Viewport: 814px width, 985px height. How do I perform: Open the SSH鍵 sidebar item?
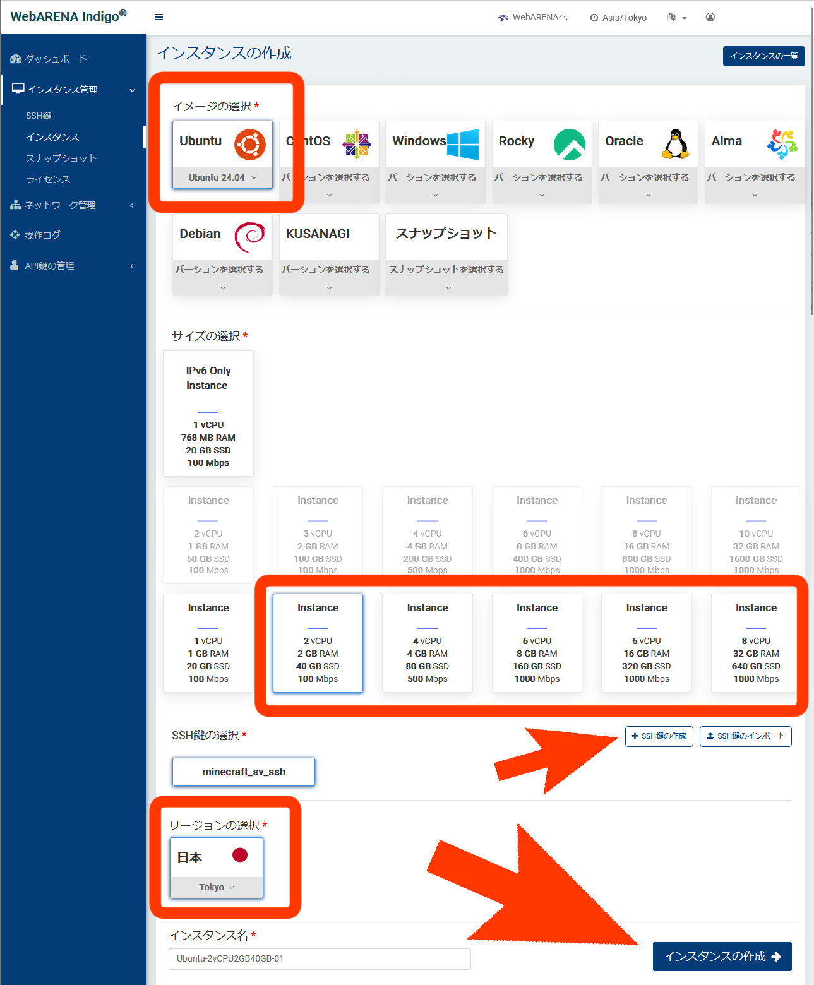click(39, 116)
